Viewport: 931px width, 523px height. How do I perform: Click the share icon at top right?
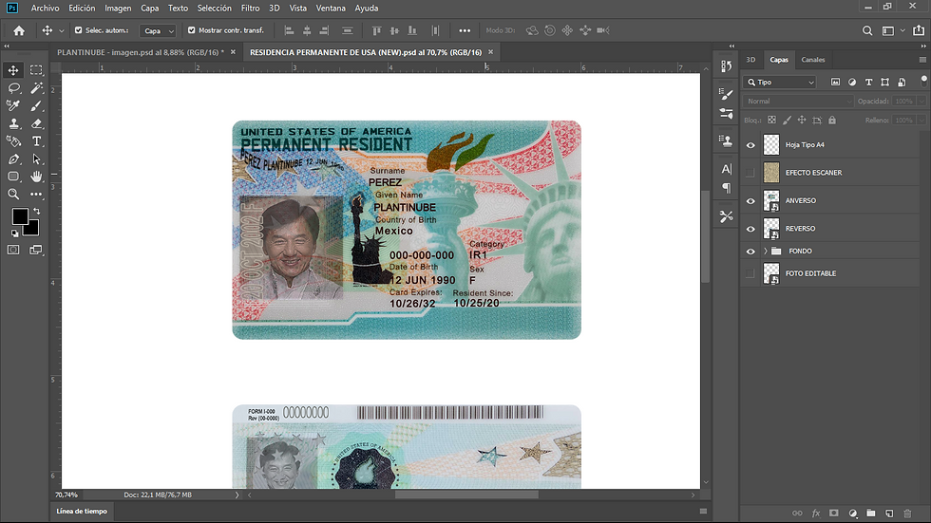[x=919, y=30]
